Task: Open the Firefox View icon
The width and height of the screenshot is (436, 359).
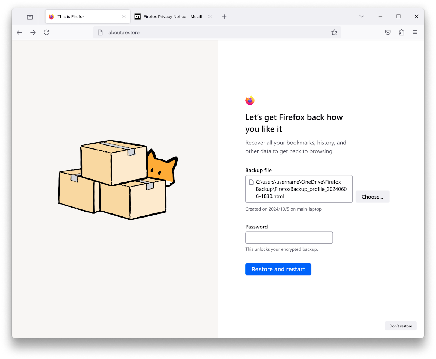Action: [30, 17]
